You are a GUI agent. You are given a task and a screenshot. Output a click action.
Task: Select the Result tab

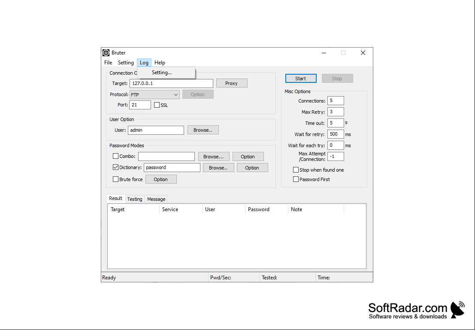coord(116,199)
